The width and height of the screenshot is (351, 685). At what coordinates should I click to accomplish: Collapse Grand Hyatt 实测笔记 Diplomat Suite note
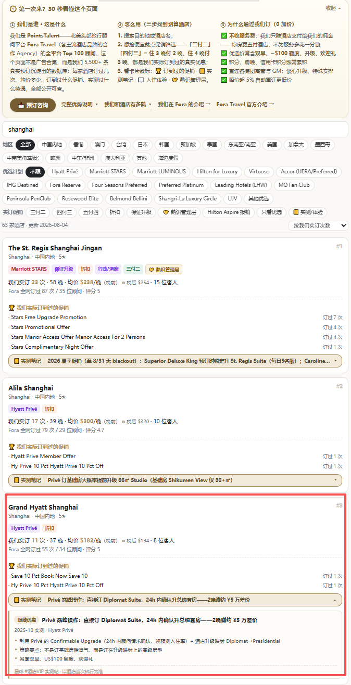click(x=175, y=600)
